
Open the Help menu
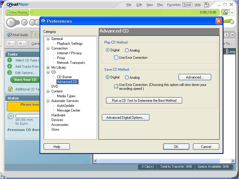[x=198, y=5]
